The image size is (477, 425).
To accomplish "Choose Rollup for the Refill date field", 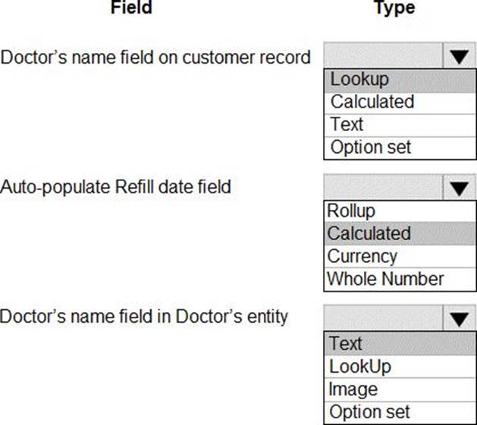I will pos(351,211).
